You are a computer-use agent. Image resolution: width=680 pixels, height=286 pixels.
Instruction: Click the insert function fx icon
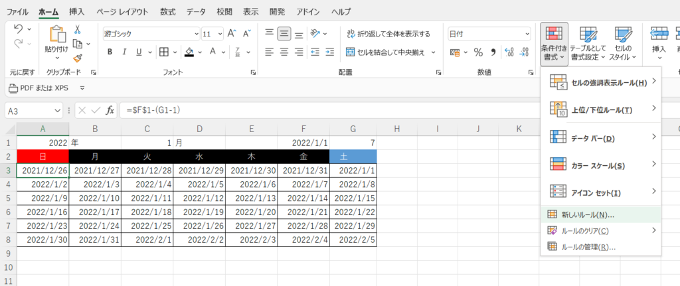(111, 110)
